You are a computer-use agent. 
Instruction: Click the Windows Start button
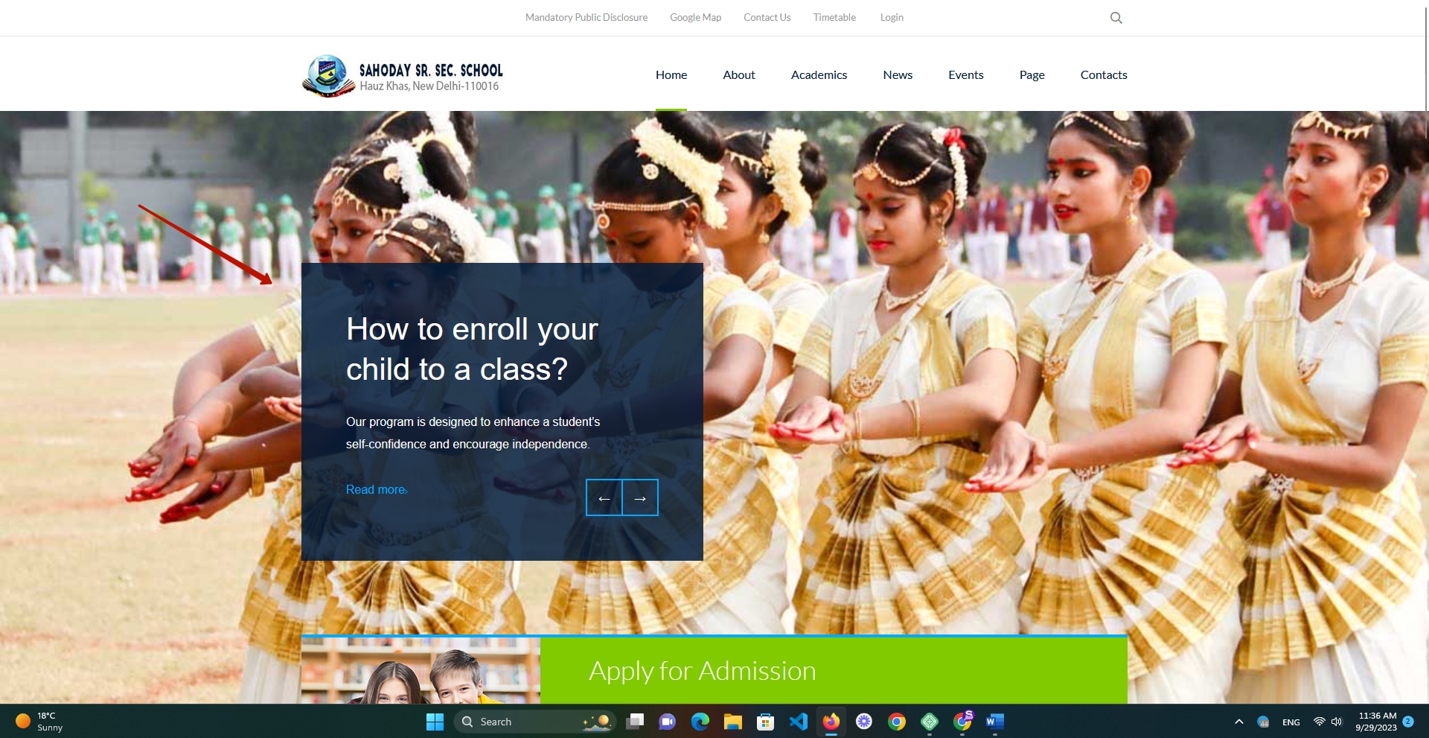(x=435, y=722)
